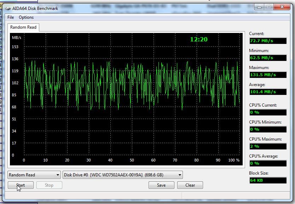The height and width of the screenshot is (204, 295).
Task: Click the Average speed value 101.4 MB/s
Action: 268,92
